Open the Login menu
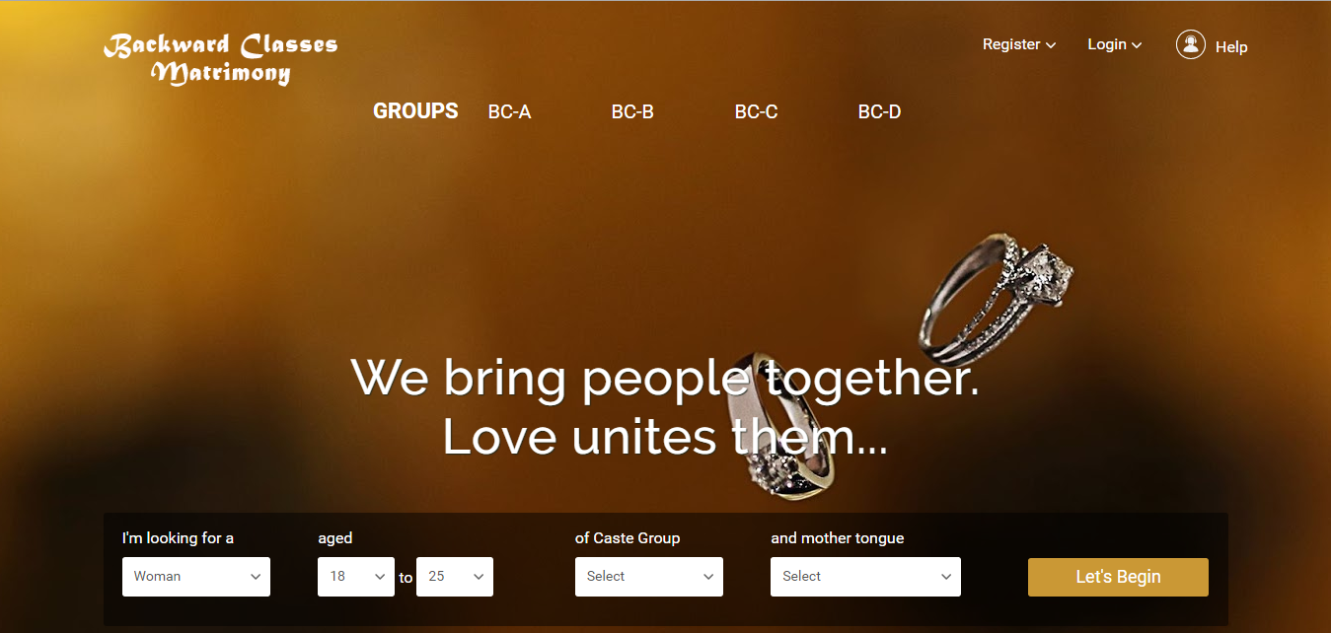 [x=1115, y=44]
